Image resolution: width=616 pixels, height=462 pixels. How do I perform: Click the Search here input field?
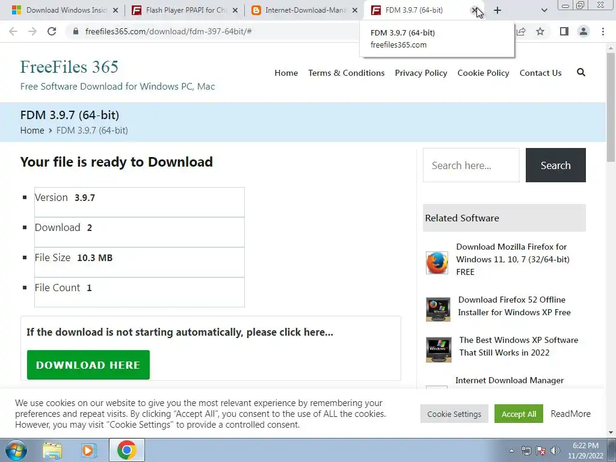tap(471, 165)
